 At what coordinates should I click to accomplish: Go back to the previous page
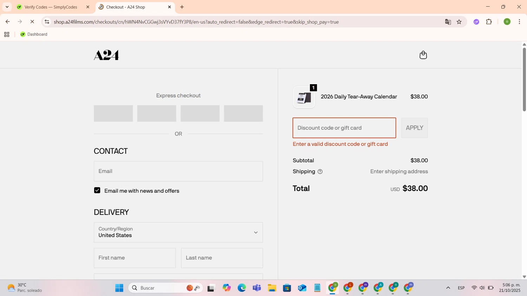[7, 22]
